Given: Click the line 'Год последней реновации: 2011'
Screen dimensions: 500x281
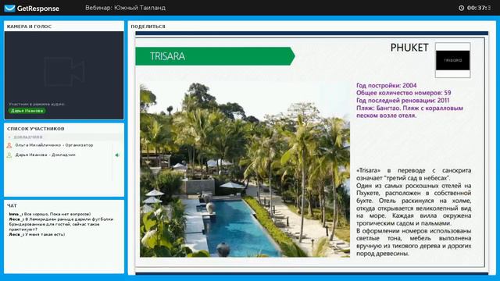Looking at the screenshot, I should [403, 101].
